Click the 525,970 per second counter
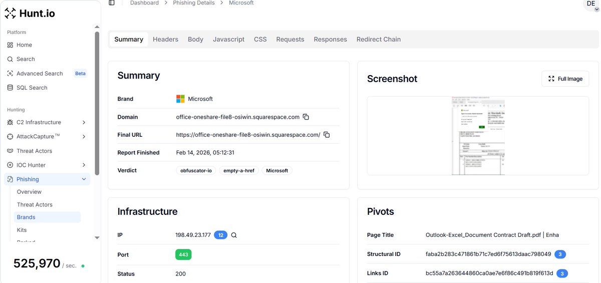Screen dimensions: 601x283 (x=49, y=263)
